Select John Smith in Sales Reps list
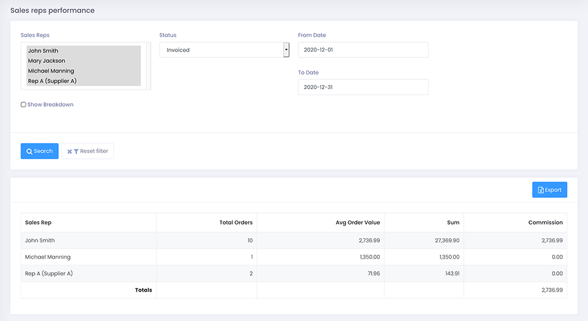588x321 pixels. click(x=43, y=51)
